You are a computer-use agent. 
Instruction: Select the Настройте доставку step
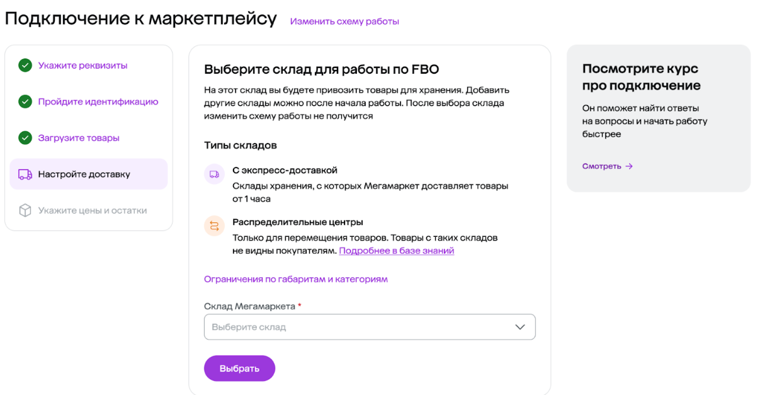84,175
